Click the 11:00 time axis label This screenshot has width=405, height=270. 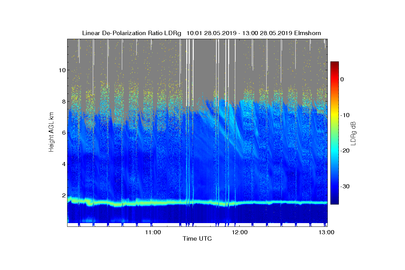coord(152,232)
